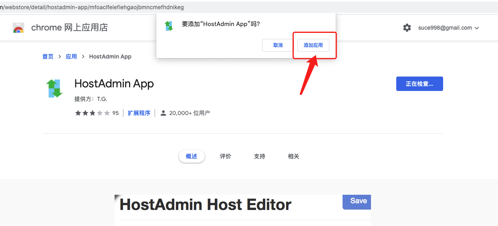This screenshot has height=226, width=498.
Task: Click the browser address bar URL
Action: (x=92, y=7)
